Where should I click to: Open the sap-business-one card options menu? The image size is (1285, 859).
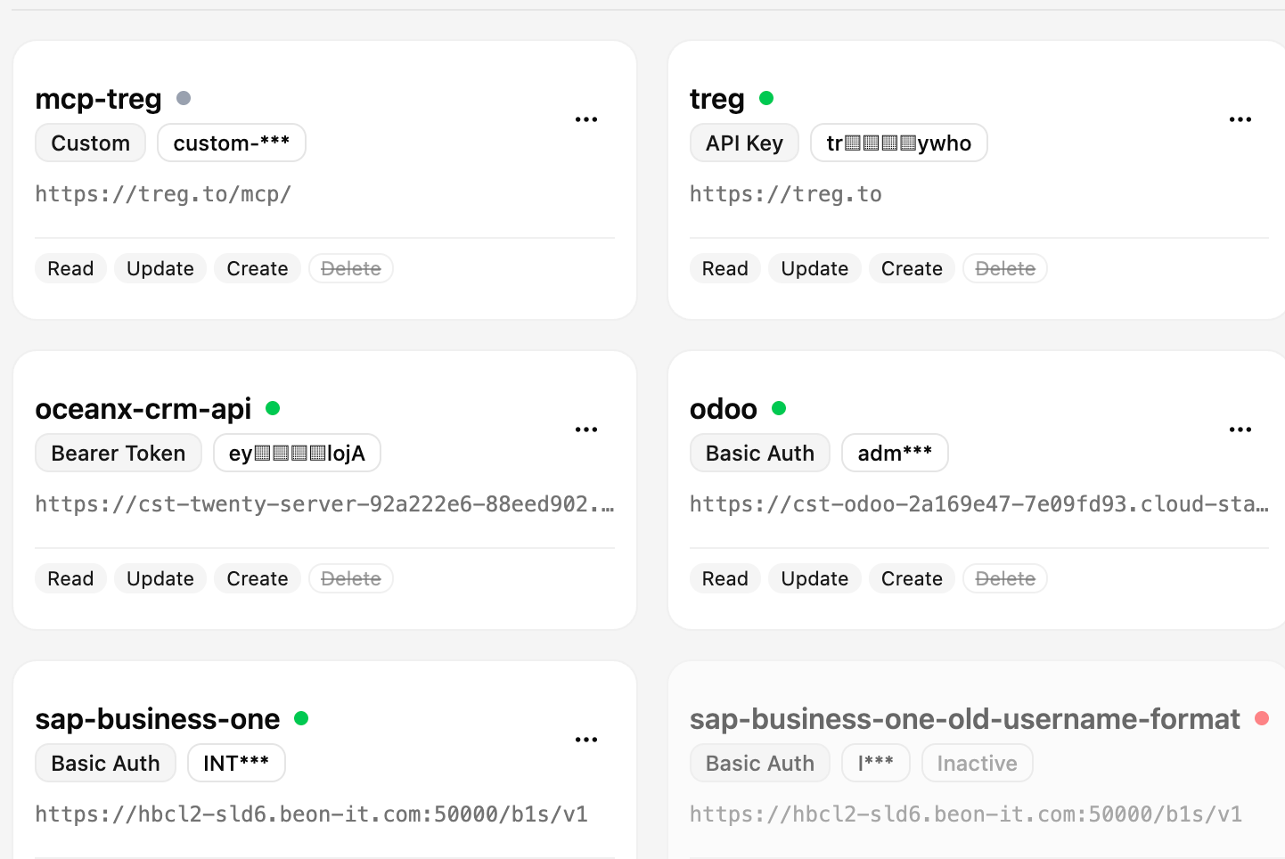pyautogui.click(x=586, y=740)
